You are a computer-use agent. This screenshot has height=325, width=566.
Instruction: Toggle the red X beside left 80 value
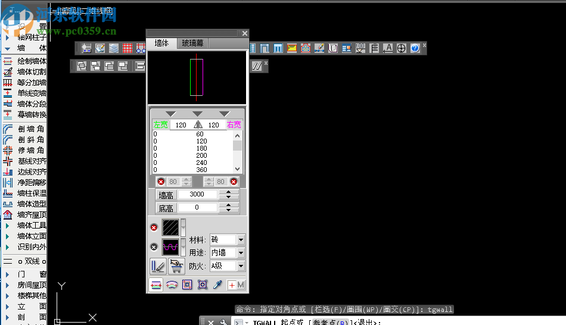coord(160,182)
